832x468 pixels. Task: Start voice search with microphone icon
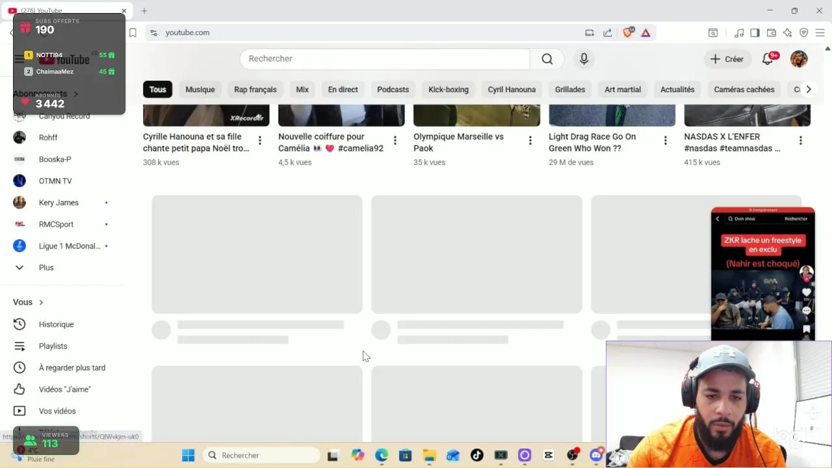(x=584, y=58)
